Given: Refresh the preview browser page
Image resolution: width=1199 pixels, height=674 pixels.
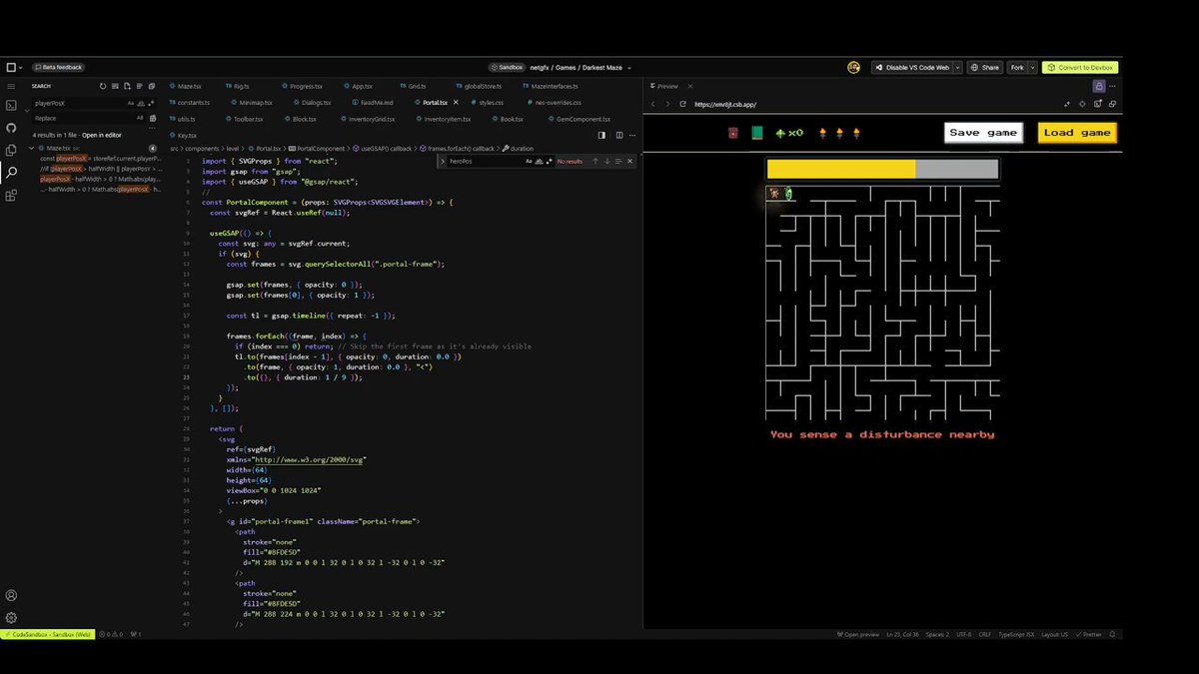Looking at the screenshot, I should coord(682,104).
